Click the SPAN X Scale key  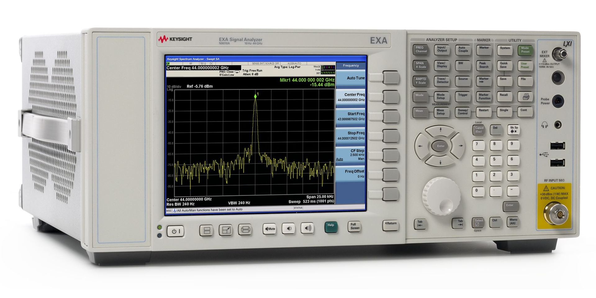click(x=421, y=65)
